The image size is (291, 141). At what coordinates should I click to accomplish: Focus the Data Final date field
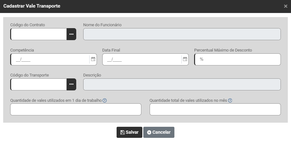click(142, 59)
